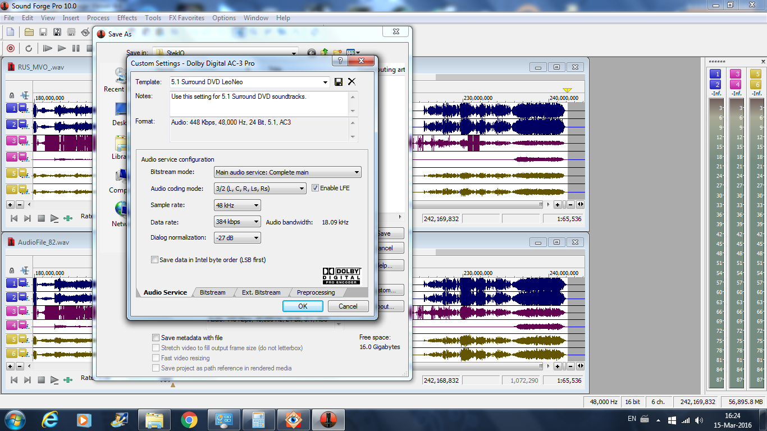Click the Open folder icon in the main toolbar
This screenshot has height=431, width=767.
29,32
